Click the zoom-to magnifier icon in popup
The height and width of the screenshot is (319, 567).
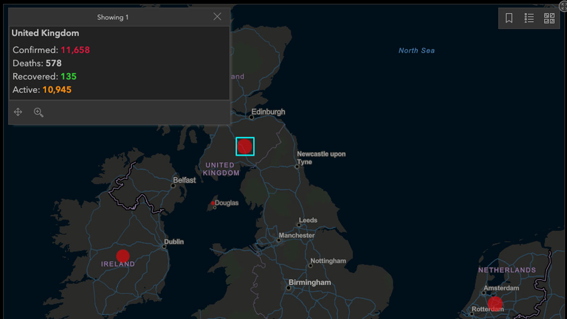tap(39, 112)
